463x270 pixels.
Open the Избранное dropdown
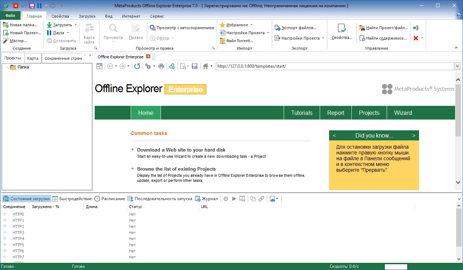point(236,25)
